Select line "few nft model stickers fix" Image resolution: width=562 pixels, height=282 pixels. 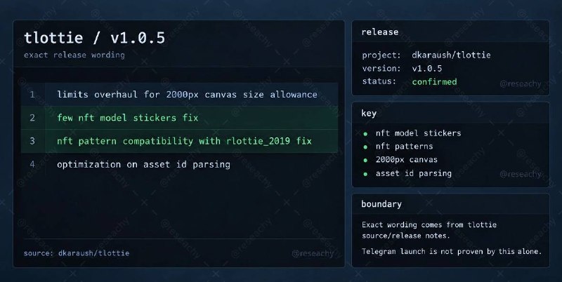128,118
